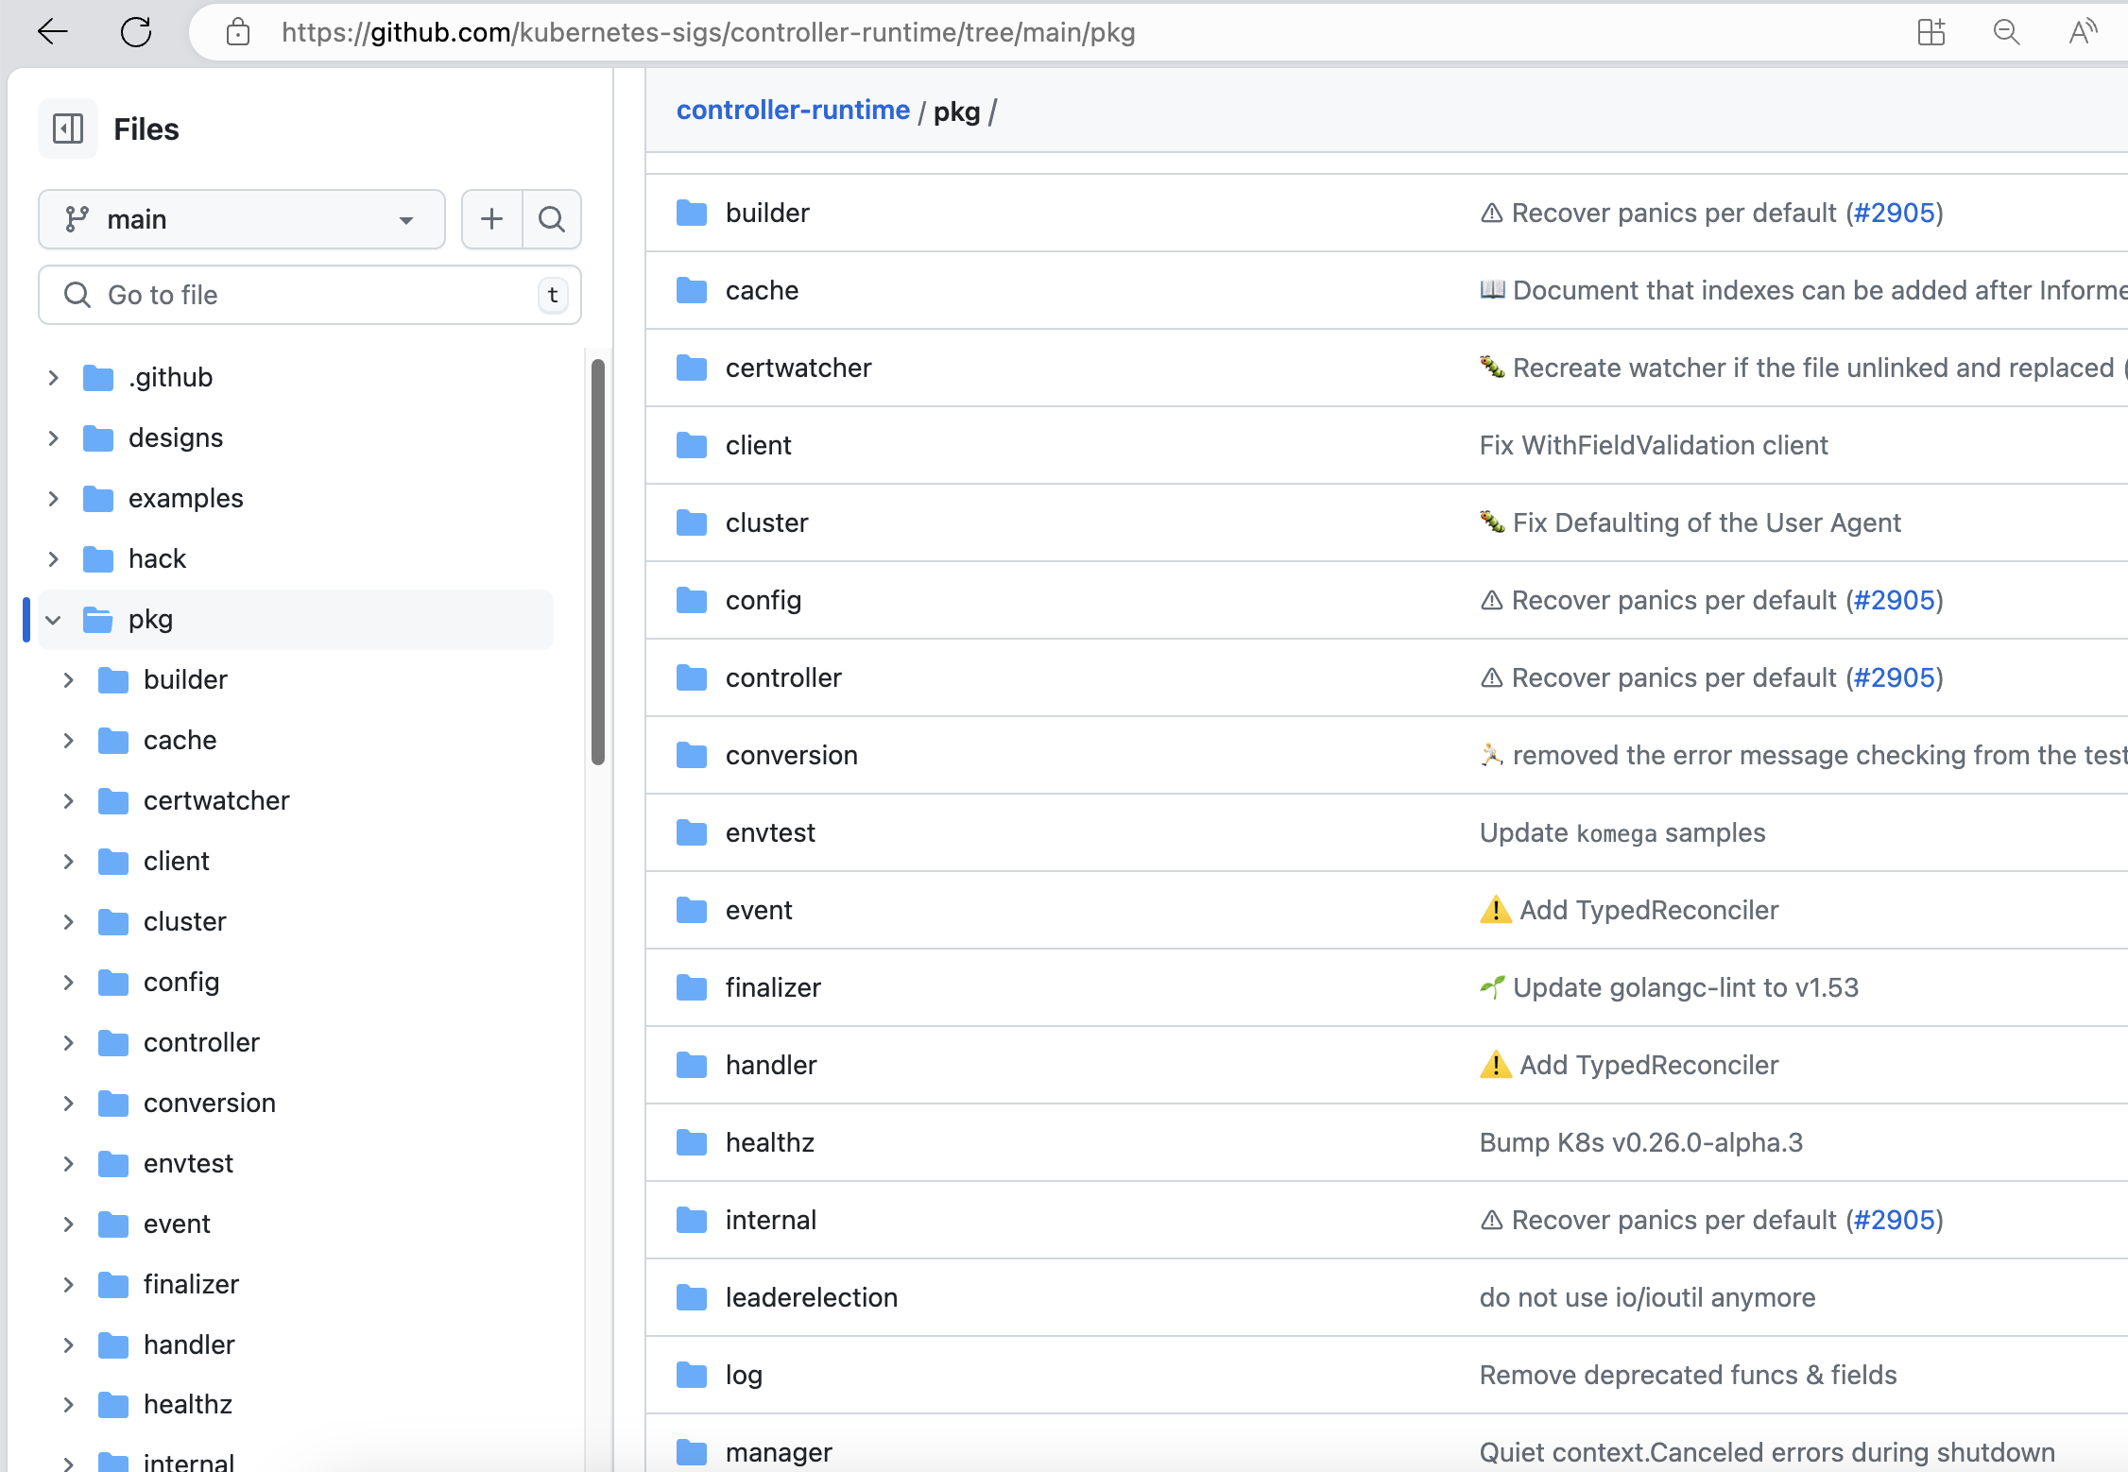This screenshot has width=2128, height=1472.
Task: Click the browser refresh icon
Action: click(x=136, y=32)
